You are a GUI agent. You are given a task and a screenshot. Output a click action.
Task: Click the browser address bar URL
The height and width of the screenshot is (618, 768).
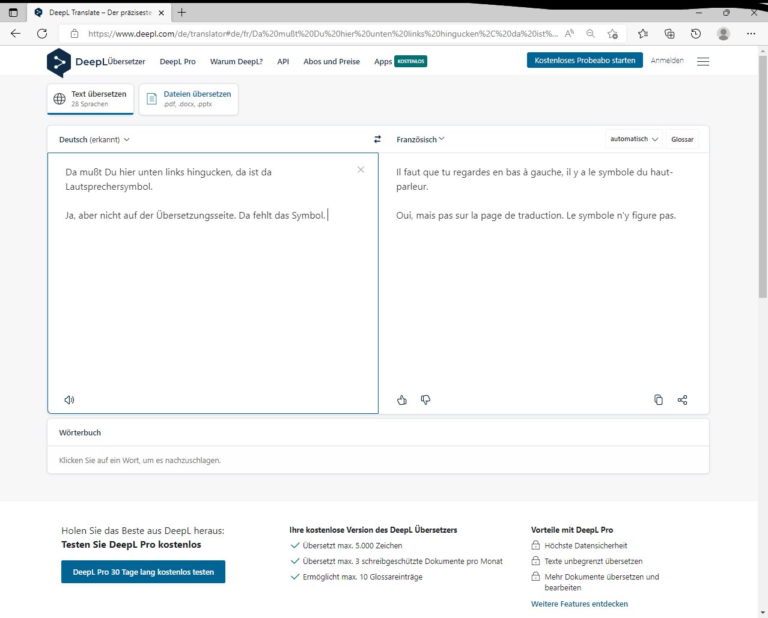323,34
